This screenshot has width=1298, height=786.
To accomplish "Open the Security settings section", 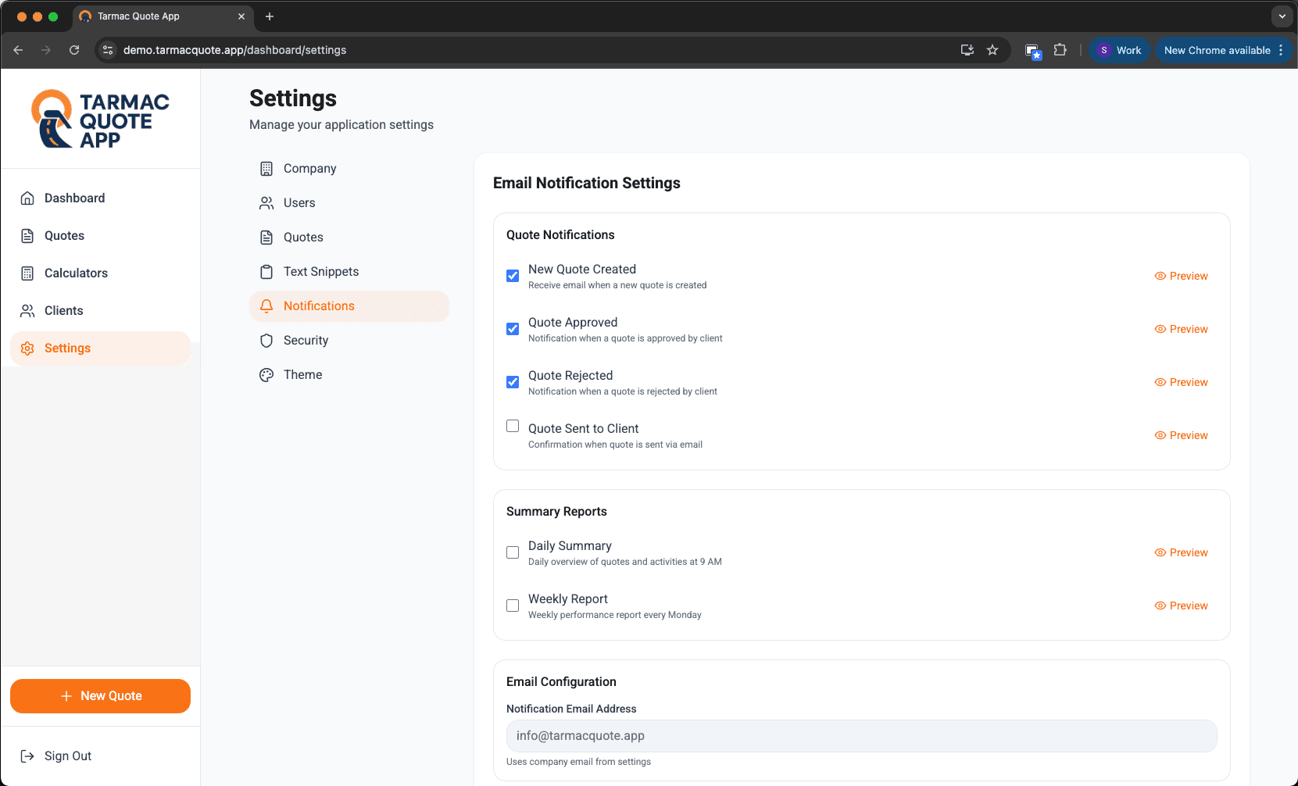I will pos(306,341).
